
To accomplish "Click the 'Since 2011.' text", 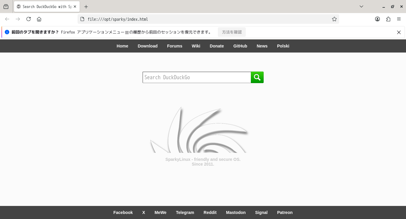I will [203, 164].
